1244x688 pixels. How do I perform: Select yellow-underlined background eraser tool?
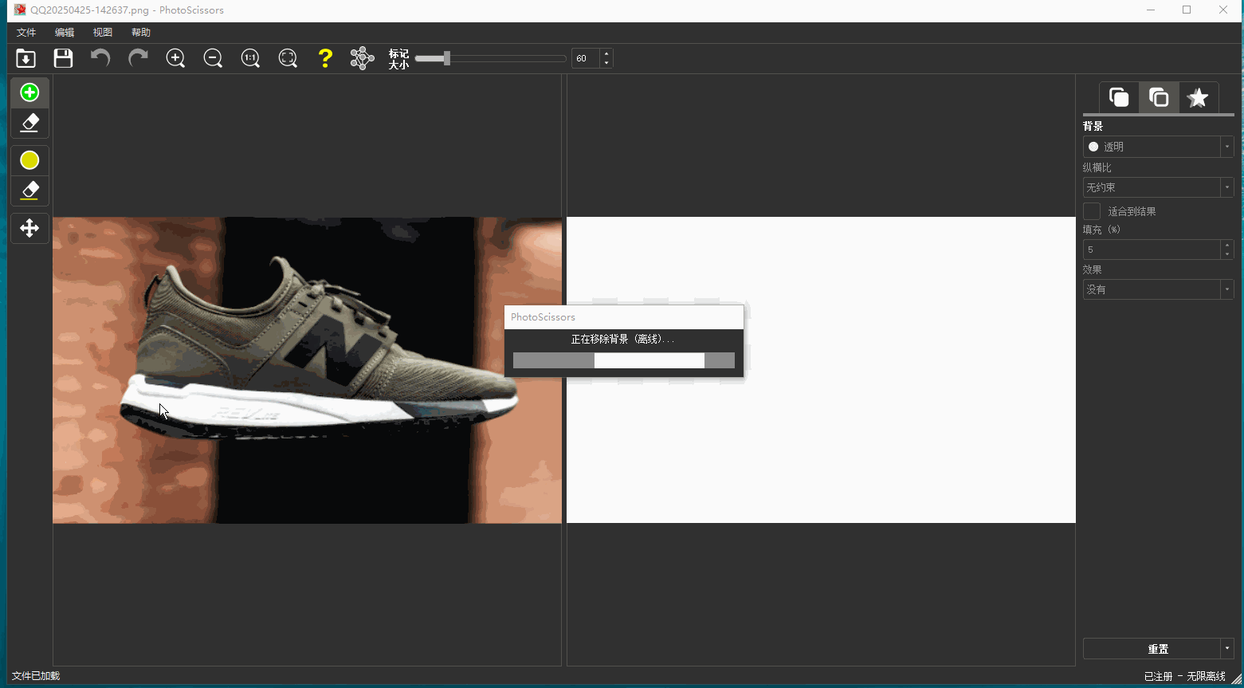tap(29, 191)
